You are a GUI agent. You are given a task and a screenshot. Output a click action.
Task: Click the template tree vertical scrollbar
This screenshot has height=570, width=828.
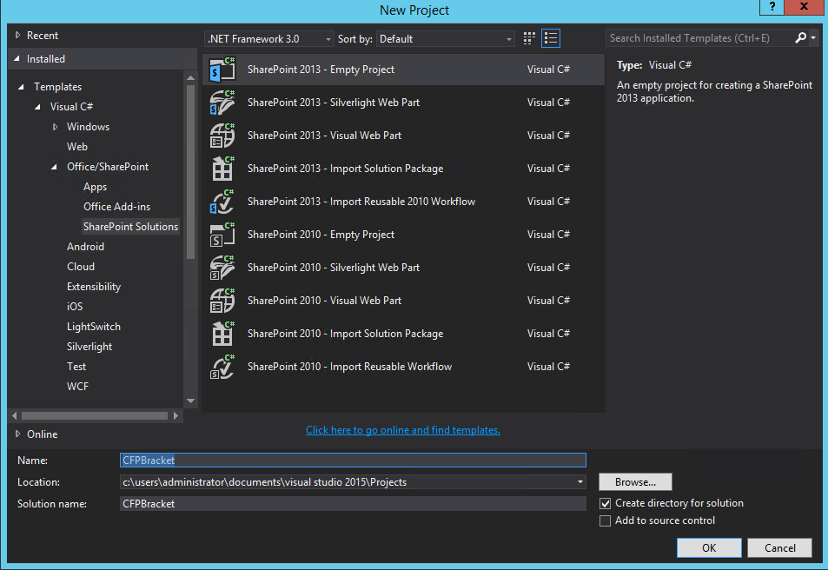tap(190, 172)
